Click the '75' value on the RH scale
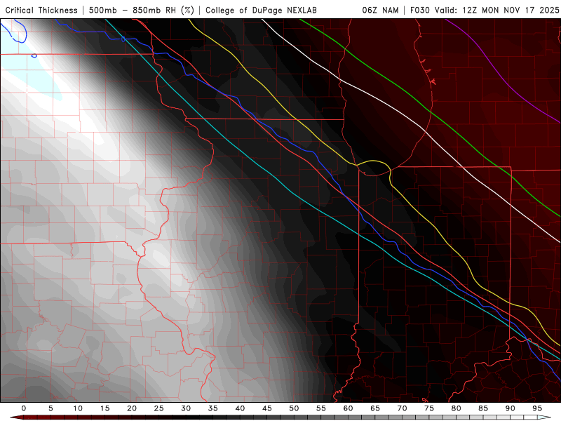Image resolution: width=561 pixels, height=421 pixels. [429, 408]
